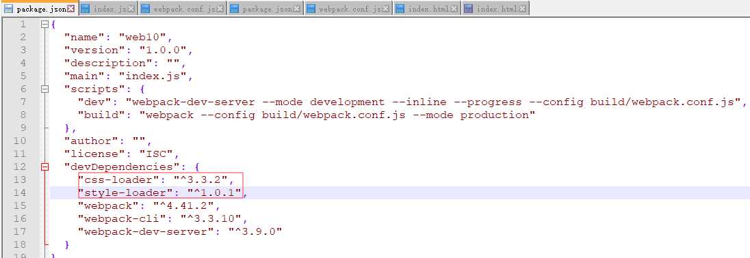Switch to the inactive package.json tab
The height and width of the screenshot is (258, 750).
point(266,9)
